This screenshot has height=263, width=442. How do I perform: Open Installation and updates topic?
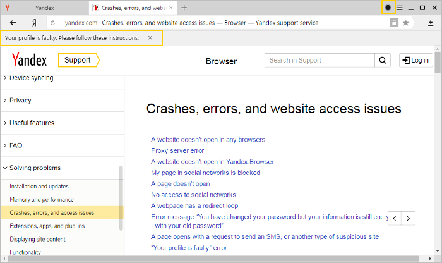(x=39, y=187)
